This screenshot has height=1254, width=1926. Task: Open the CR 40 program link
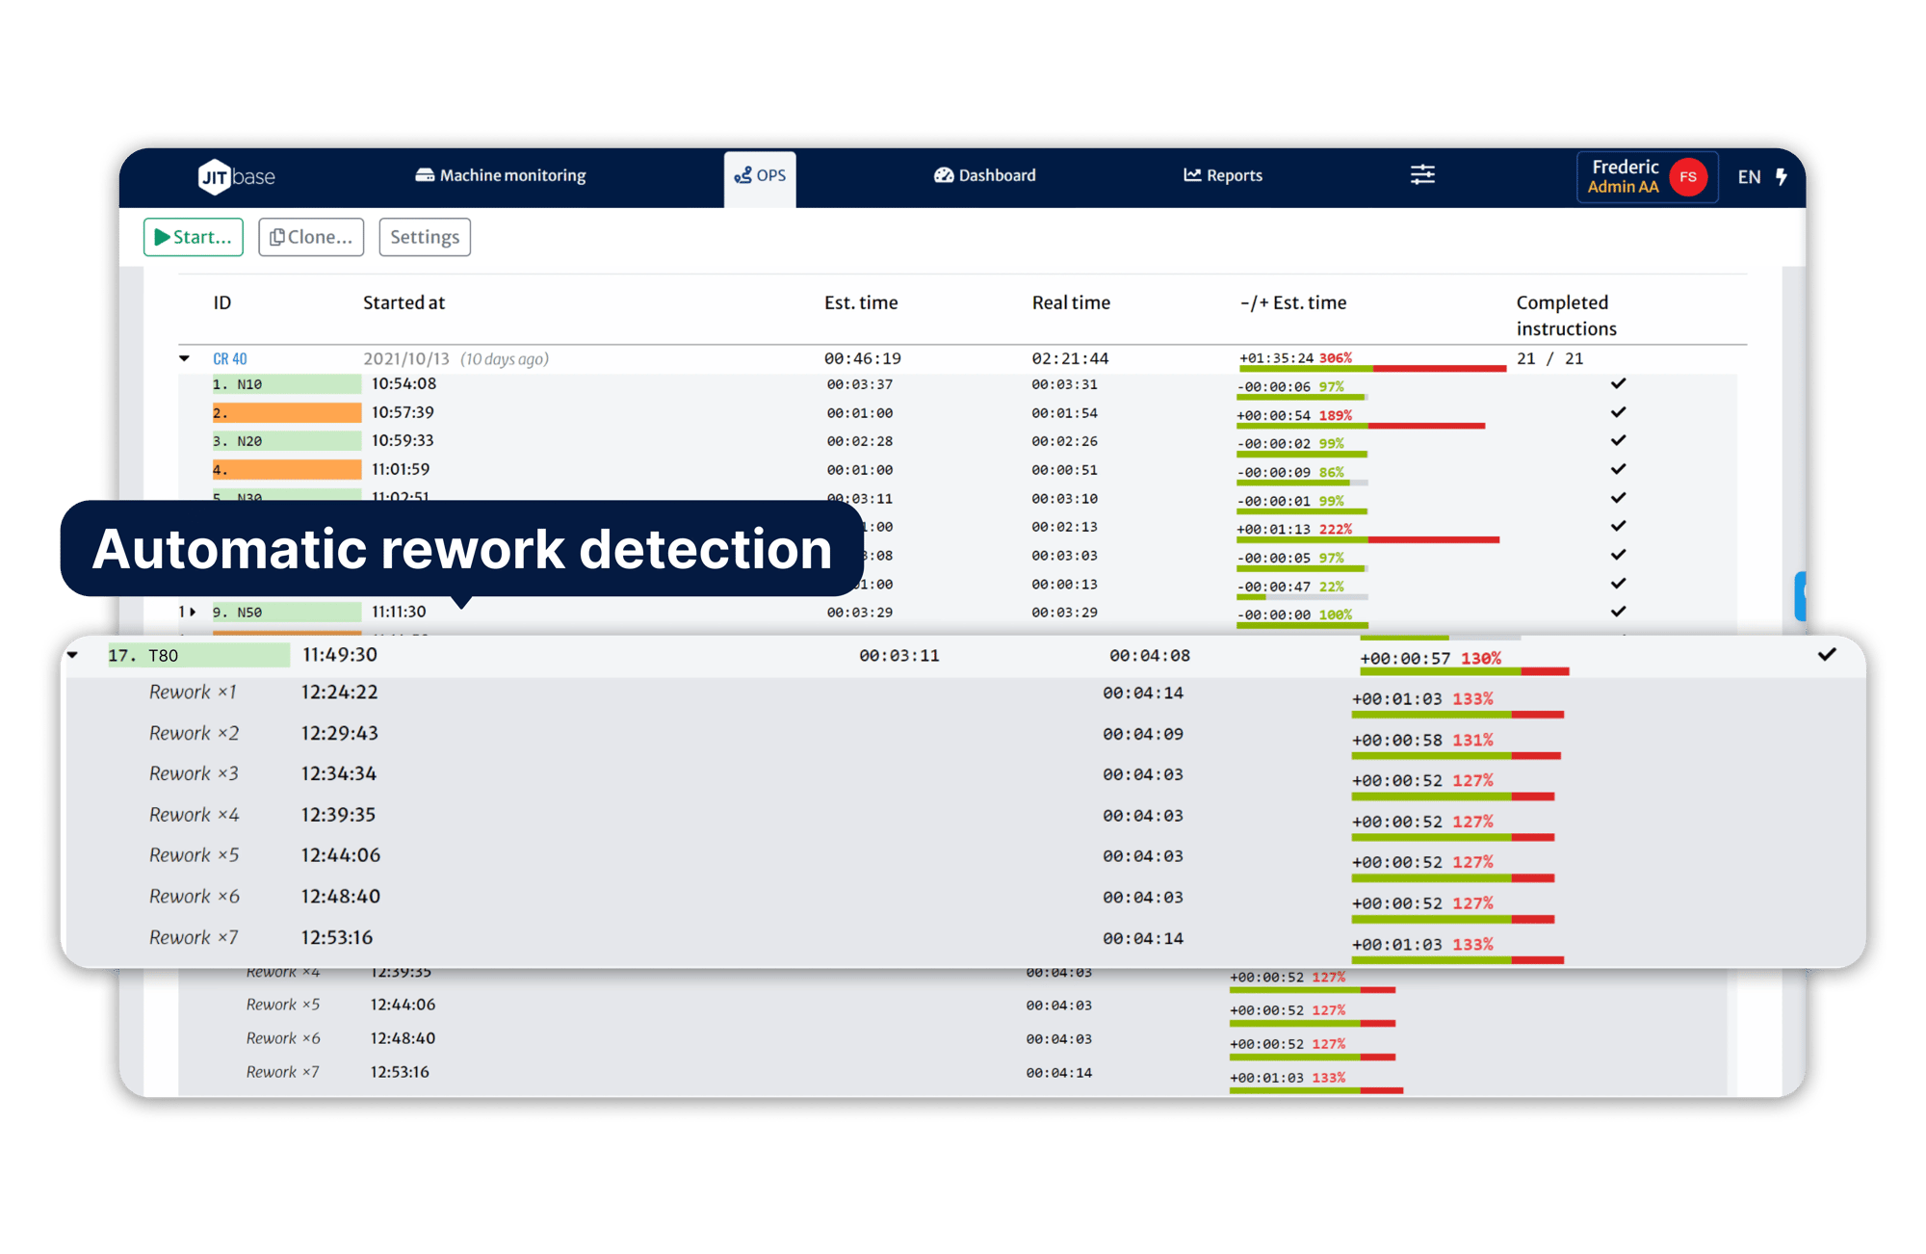[x=230, y=357]
